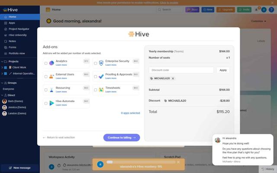Open Learn more under Enterprise Security
The width and height of the screenshot is (277, 173).
coord(111,65)
